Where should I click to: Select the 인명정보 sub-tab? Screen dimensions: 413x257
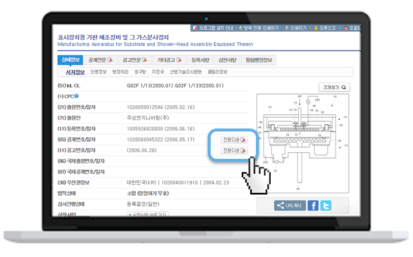pyautogui.click(x=99, y=72)
